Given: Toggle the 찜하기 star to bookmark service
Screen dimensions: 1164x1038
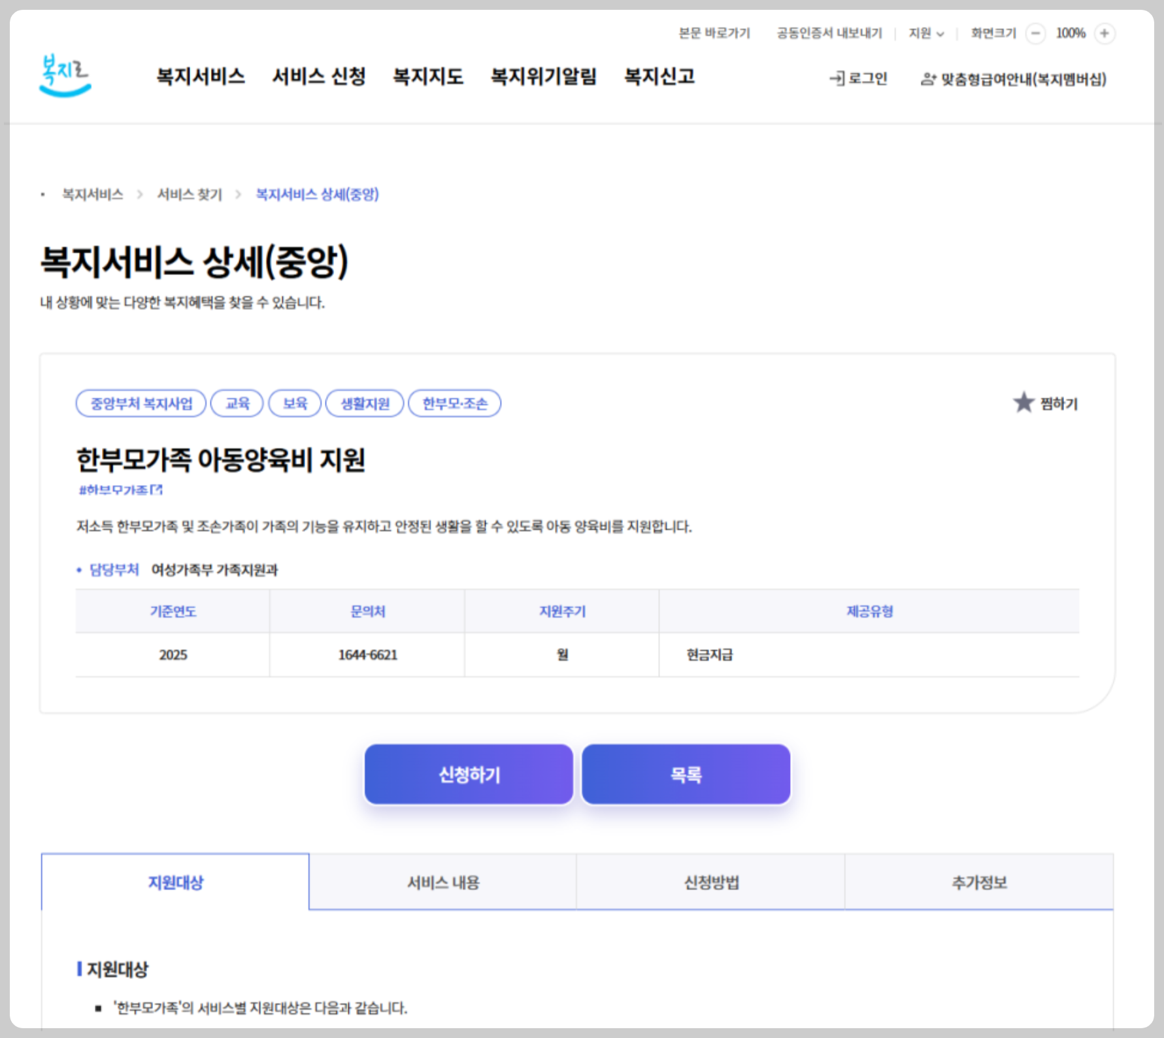Looking at the screenshot, I should tap(1023, 403).
